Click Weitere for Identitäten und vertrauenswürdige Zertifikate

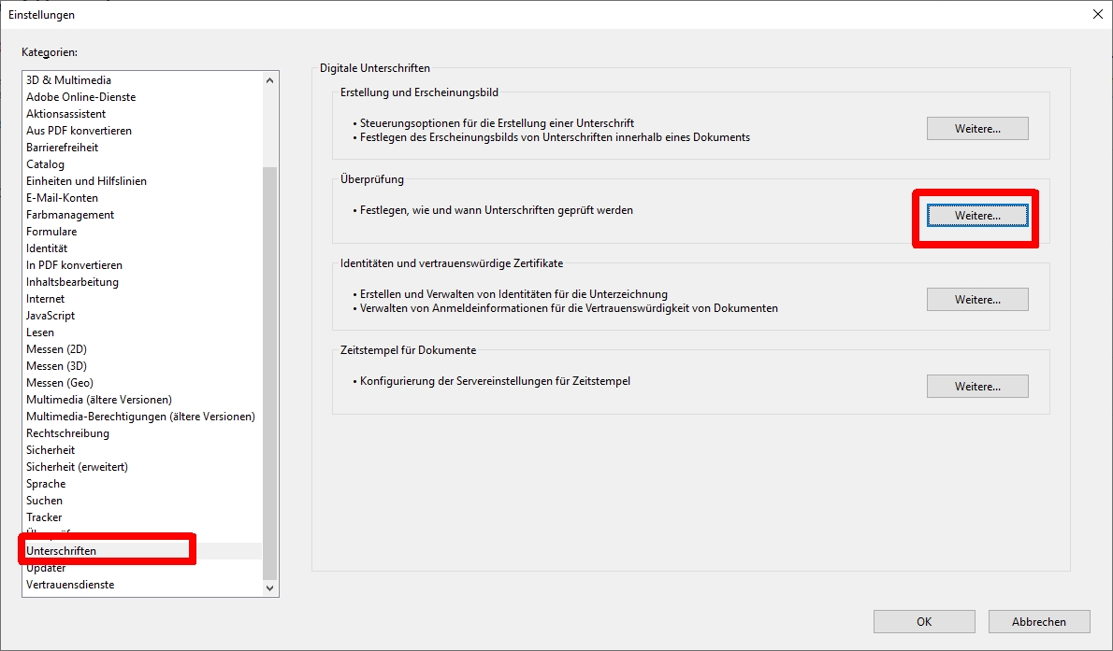[x=977, y=300]
